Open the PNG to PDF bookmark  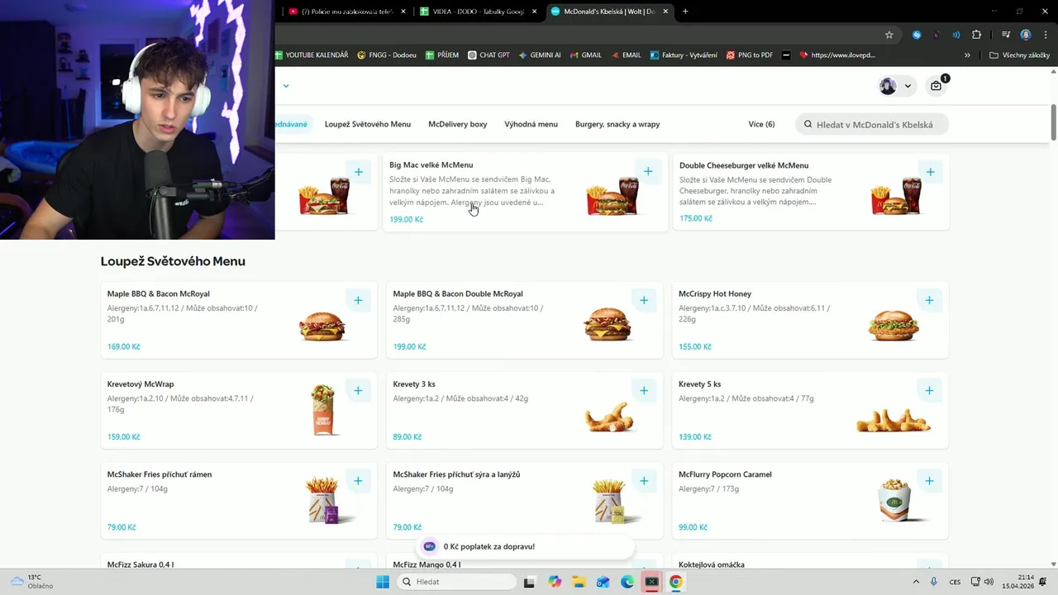[x=750, y=55]
